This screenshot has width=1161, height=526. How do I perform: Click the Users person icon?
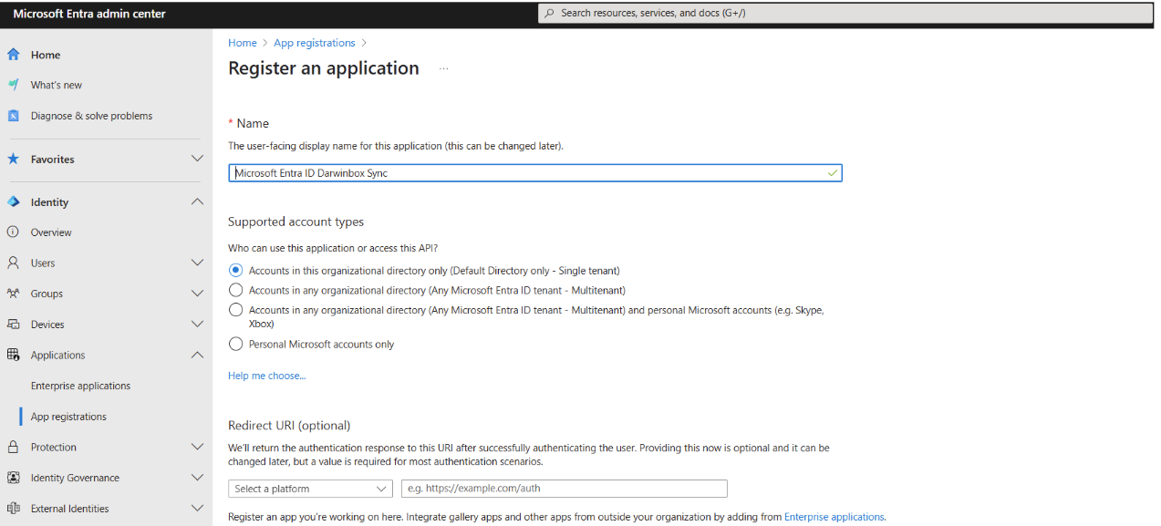point(13,263)
